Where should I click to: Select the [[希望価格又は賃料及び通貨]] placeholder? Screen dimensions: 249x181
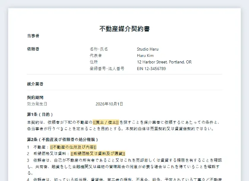coord(98,153)
